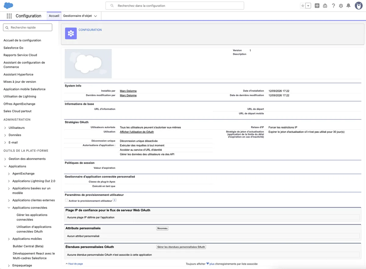Screen dimensions: 366x269
Task: Open the user profile avatar
Action: point(359,5)
